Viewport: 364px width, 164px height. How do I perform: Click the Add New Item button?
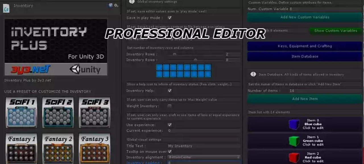coord(305,99)
